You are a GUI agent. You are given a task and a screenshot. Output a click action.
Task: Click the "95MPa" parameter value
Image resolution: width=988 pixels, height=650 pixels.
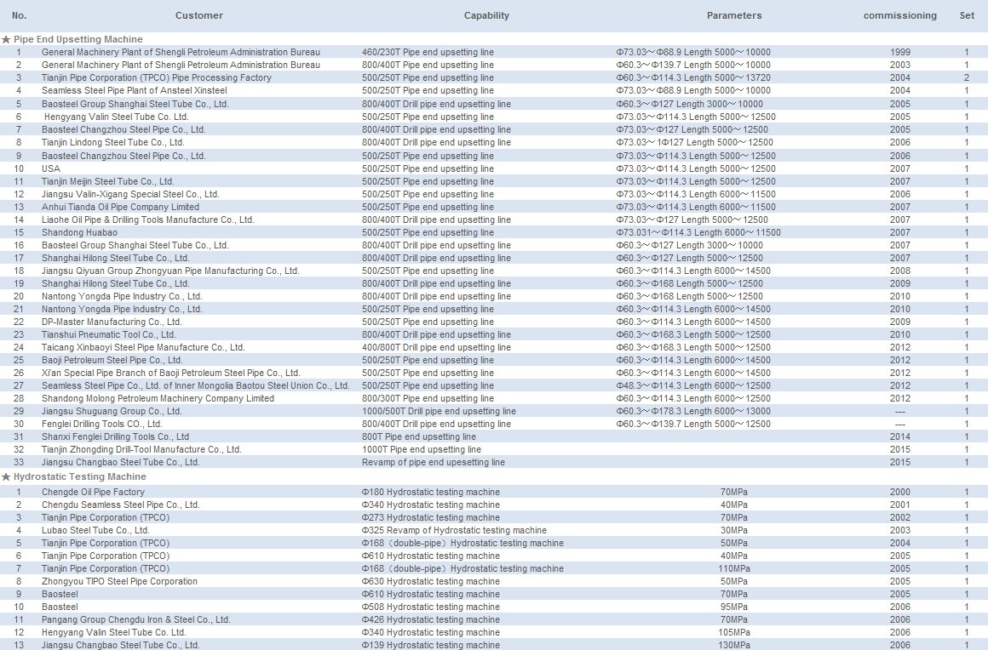tap(734, 607)
